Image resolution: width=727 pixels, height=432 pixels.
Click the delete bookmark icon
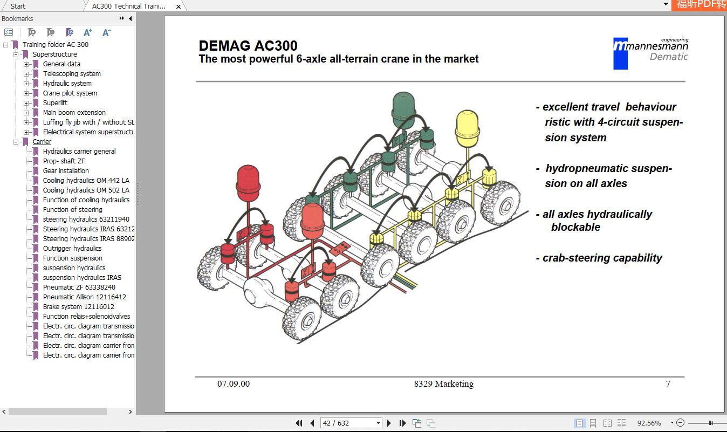[x=31, y=32]
